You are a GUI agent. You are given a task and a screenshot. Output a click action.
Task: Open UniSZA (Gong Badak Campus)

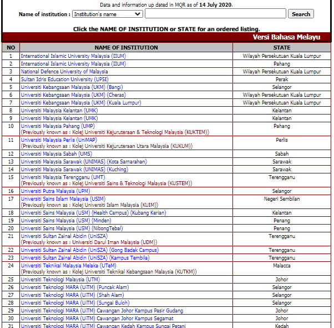tap(90, 250)
